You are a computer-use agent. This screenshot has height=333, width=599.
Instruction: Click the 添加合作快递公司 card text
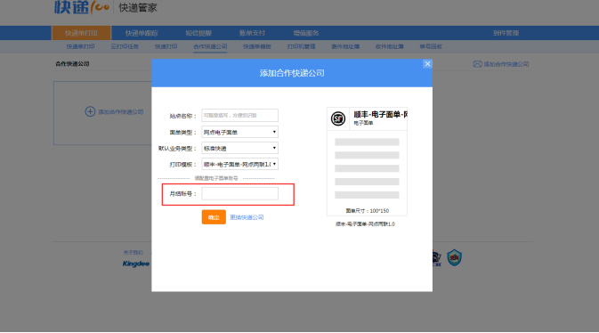click(x=121, y=111)
